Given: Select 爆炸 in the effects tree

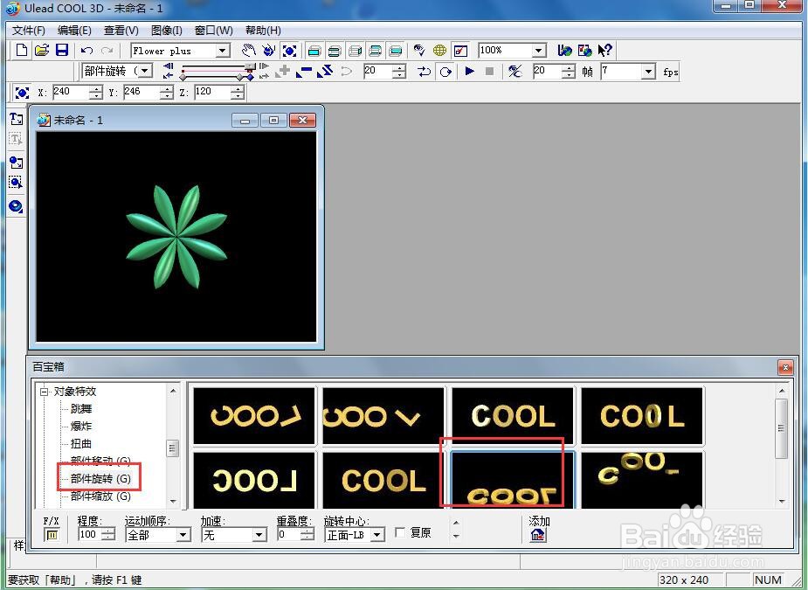Looking at the screenshot, I should click(81, 427).
